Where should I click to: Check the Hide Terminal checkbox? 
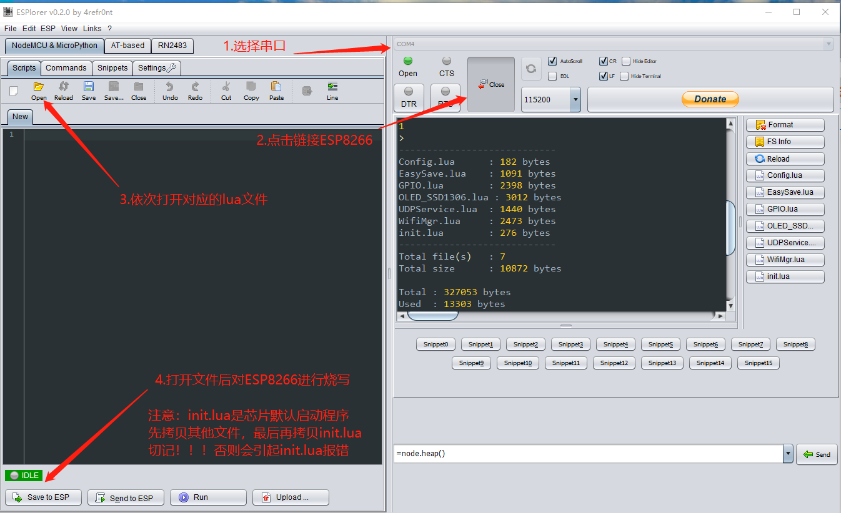[624, 76]
